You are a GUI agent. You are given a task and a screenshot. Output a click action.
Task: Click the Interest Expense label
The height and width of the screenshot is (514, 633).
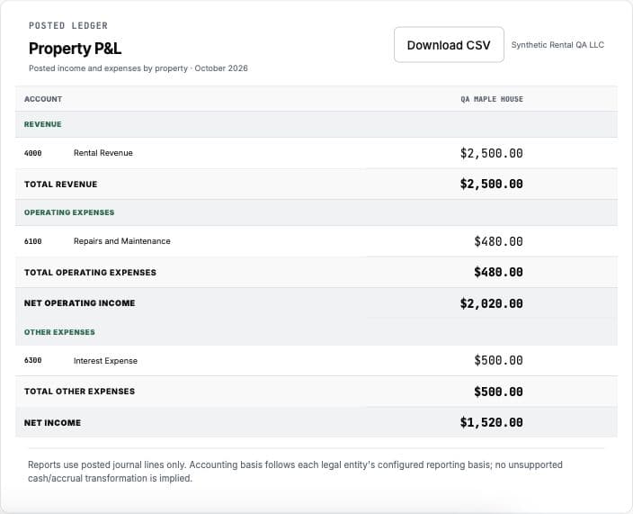pos(105,361)
